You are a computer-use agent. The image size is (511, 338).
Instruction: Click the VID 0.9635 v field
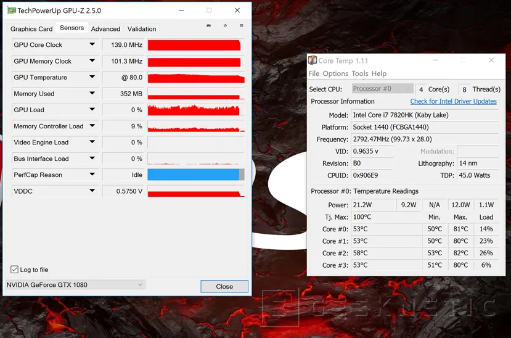click(x=372, y=151)
